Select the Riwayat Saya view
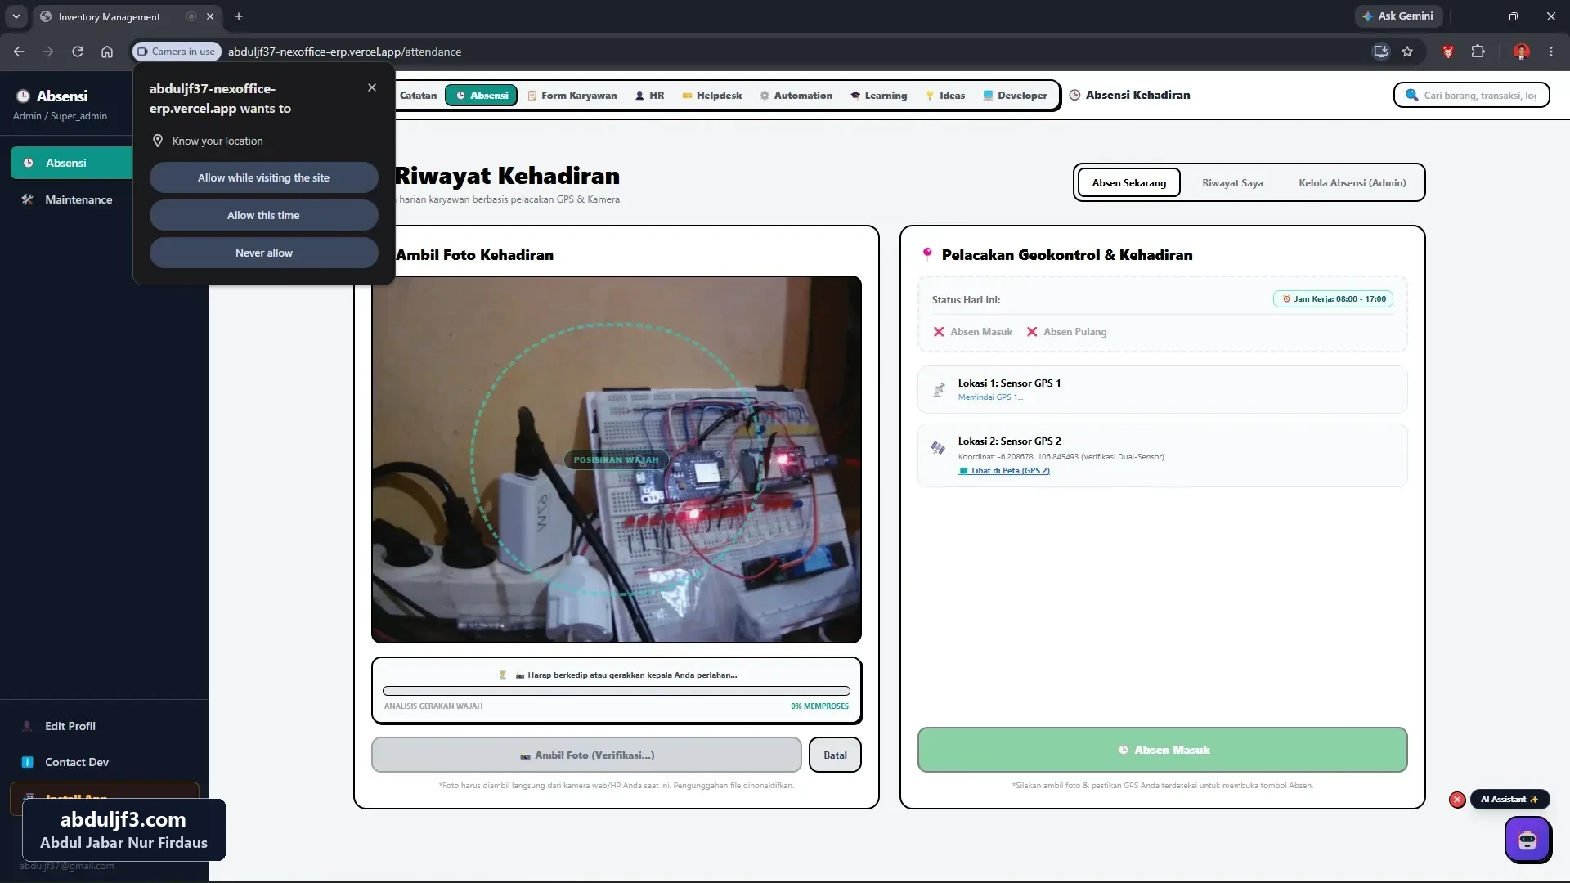 pyautogui.click(x=1232, y=182)
